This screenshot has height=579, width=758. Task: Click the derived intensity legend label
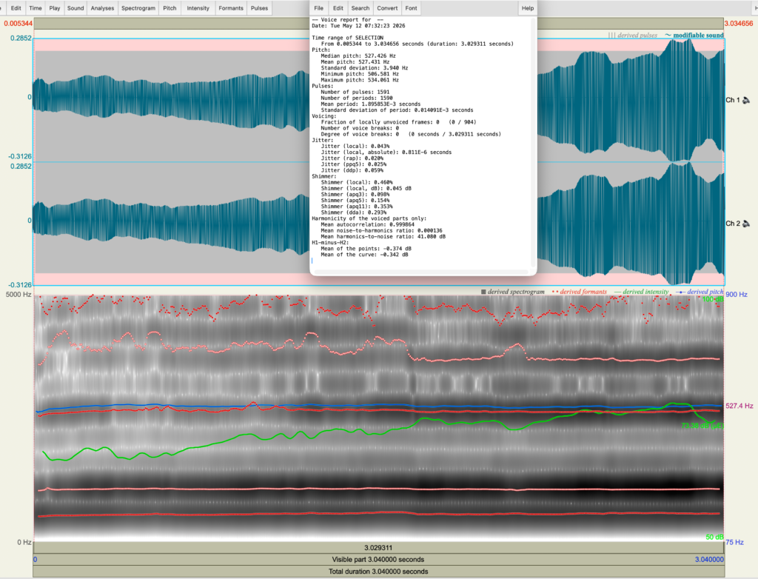[x=642, y=292]
